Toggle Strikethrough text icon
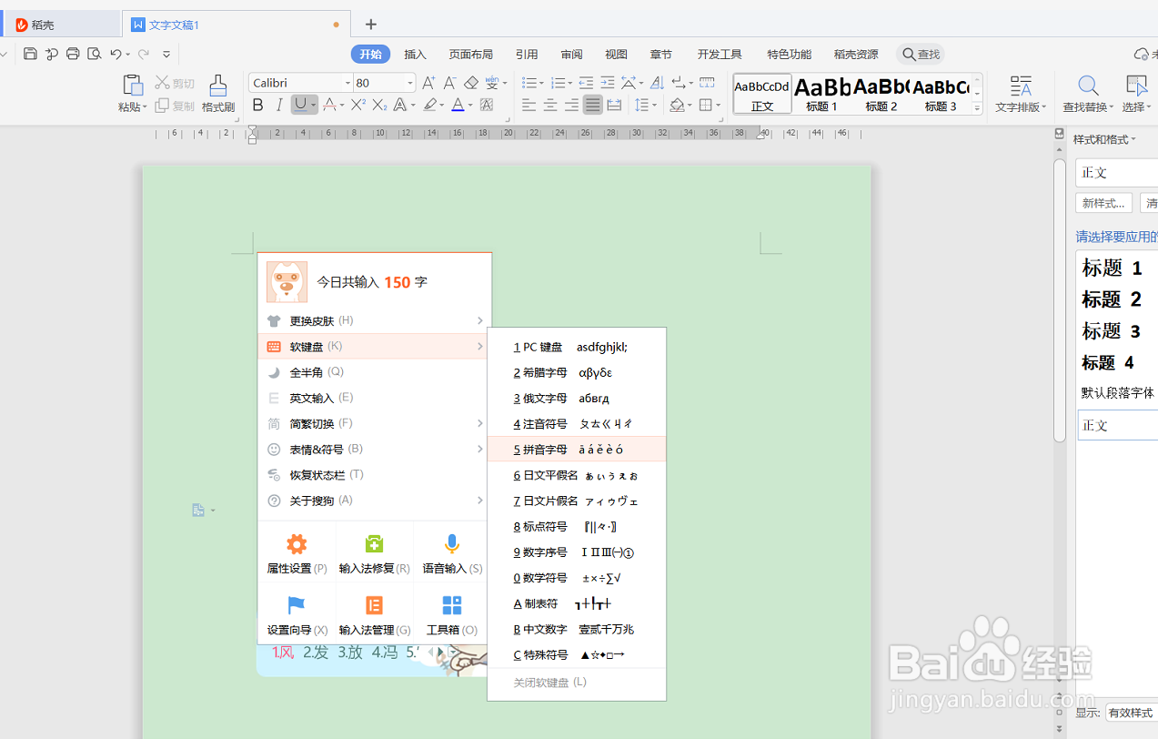 click(x=329, y=106)
